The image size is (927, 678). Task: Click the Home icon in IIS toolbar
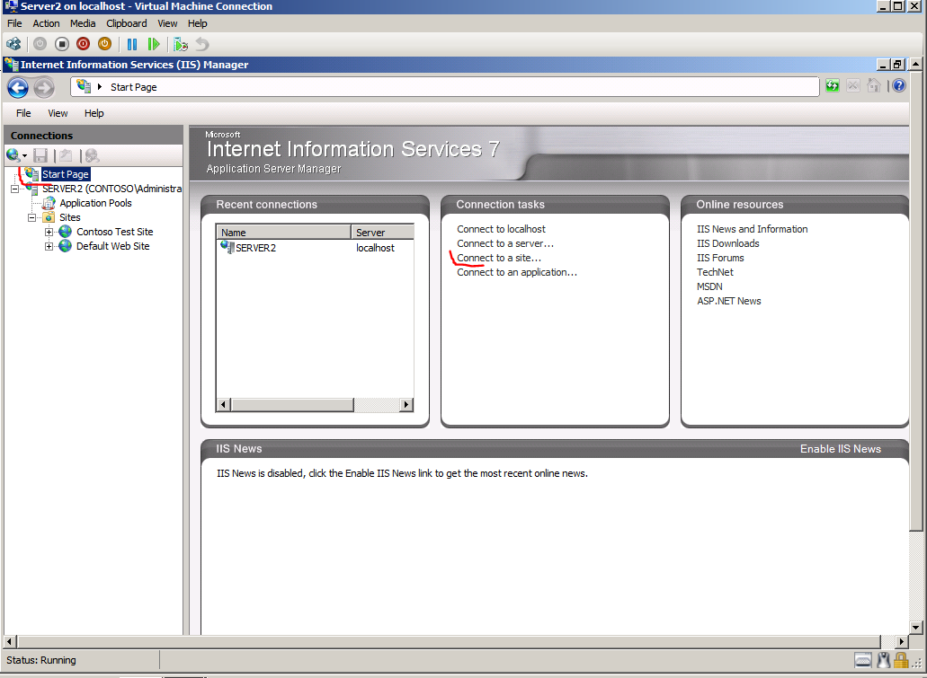click(x=874, y=86)
